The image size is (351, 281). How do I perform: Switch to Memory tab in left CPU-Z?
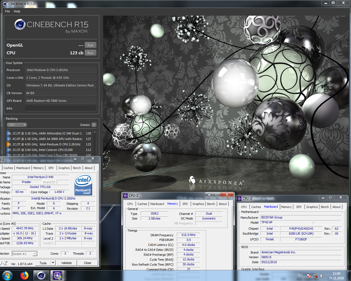[38, 168]
